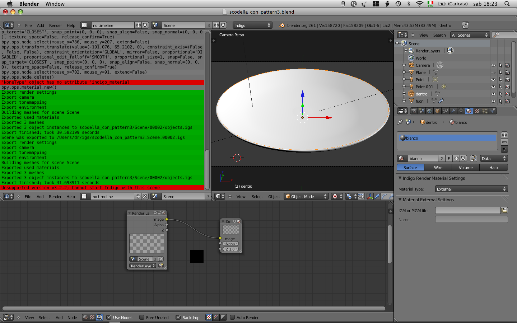
Task: Click the Alpha socket button on Composite node
Action: [x=230, y=244]
